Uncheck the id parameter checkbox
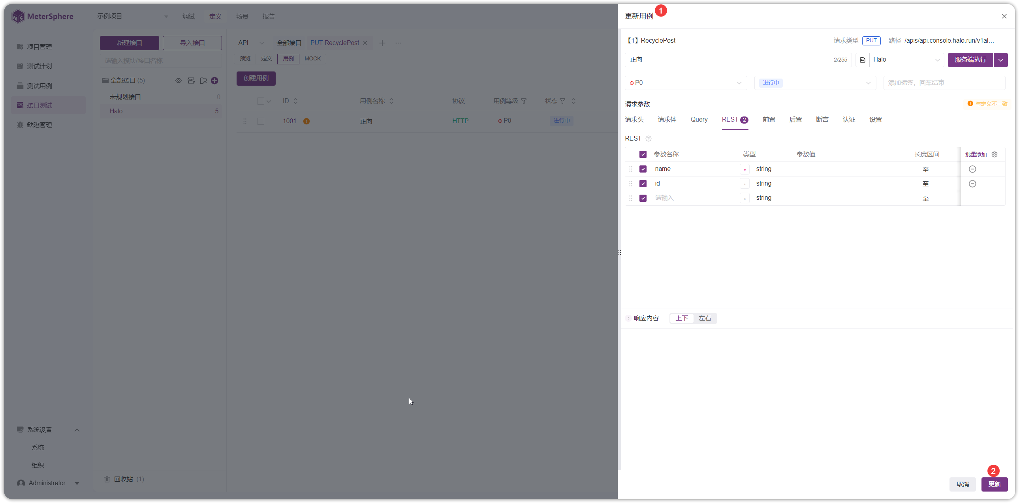 point(643,184)
